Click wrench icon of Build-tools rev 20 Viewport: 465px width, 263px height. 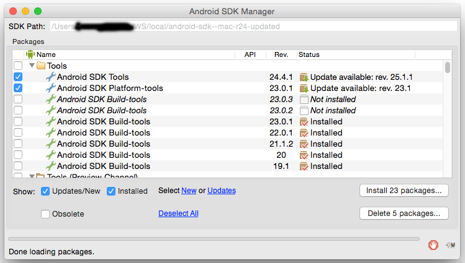(x=51, y=155)
